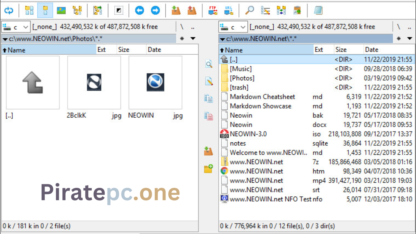
Task: Open the find files magnifier tool
Action: [249, 11]
